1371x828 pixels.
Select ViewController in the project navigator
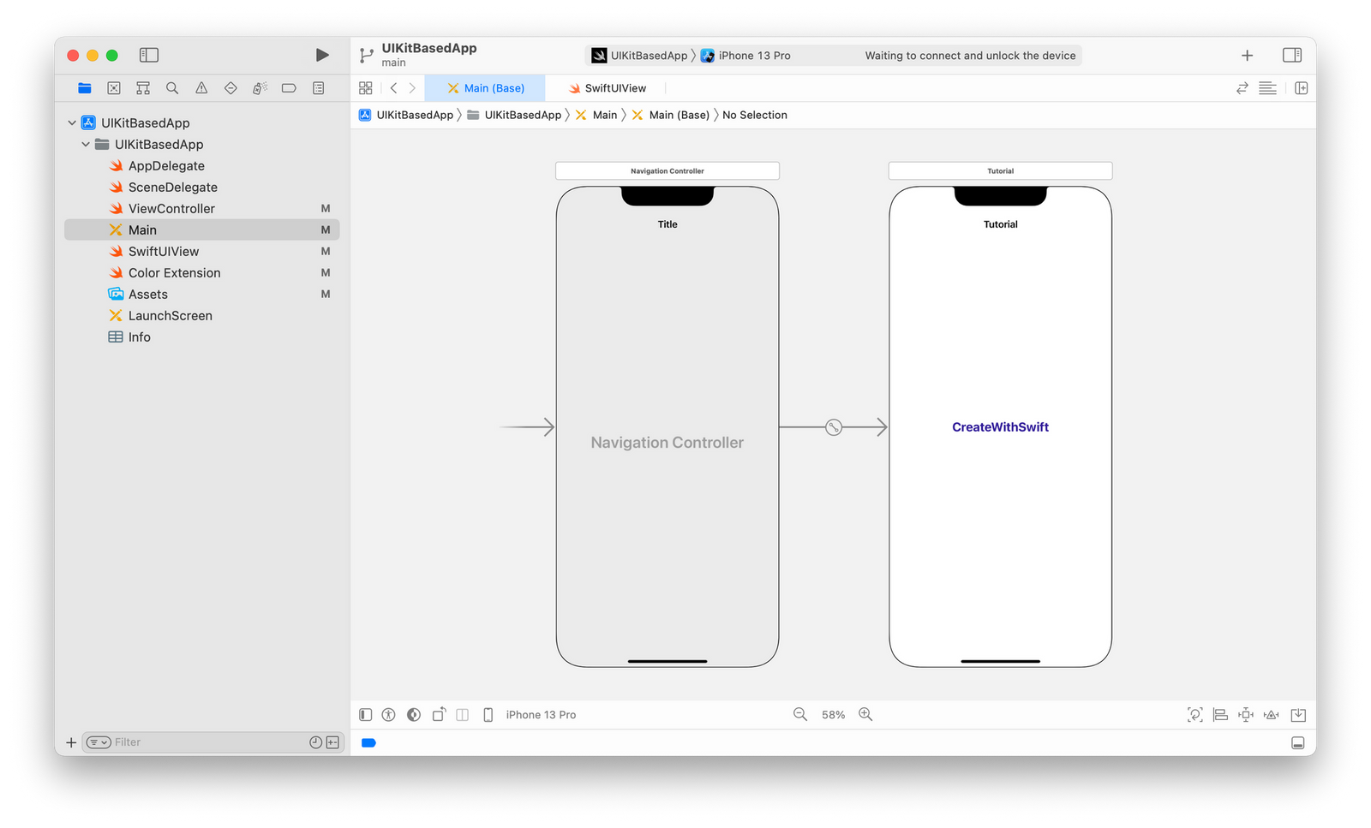pyautogui.click(x=171, y=208)
